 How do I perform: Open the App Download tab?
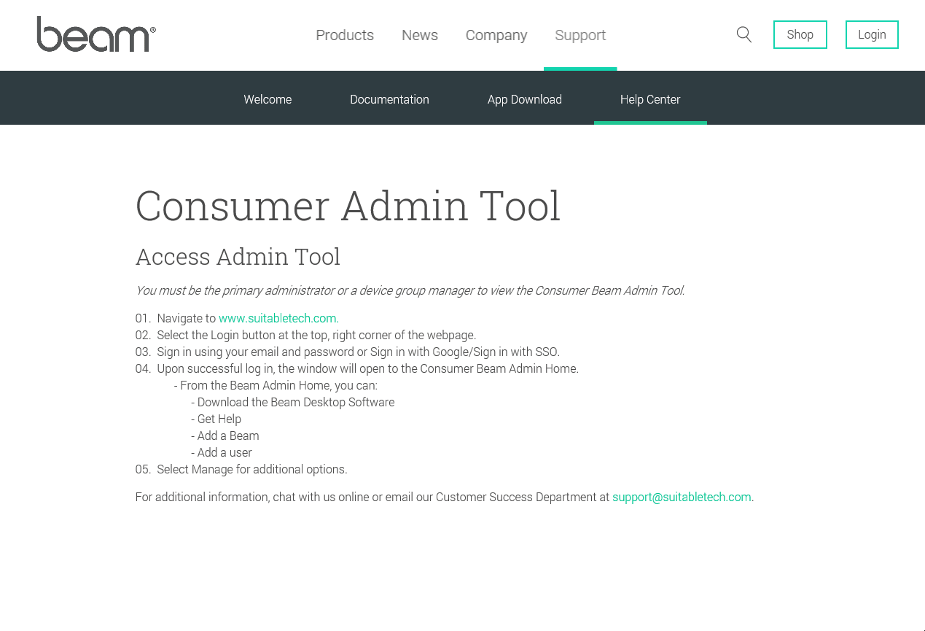525,99
